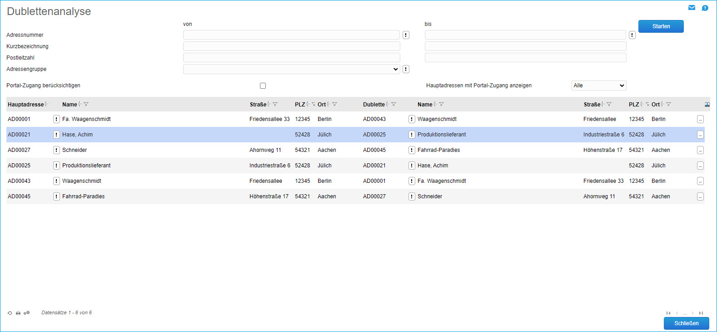
Task: Open the Adressengruppe dropdown
Action: click(x=291, y=69)
